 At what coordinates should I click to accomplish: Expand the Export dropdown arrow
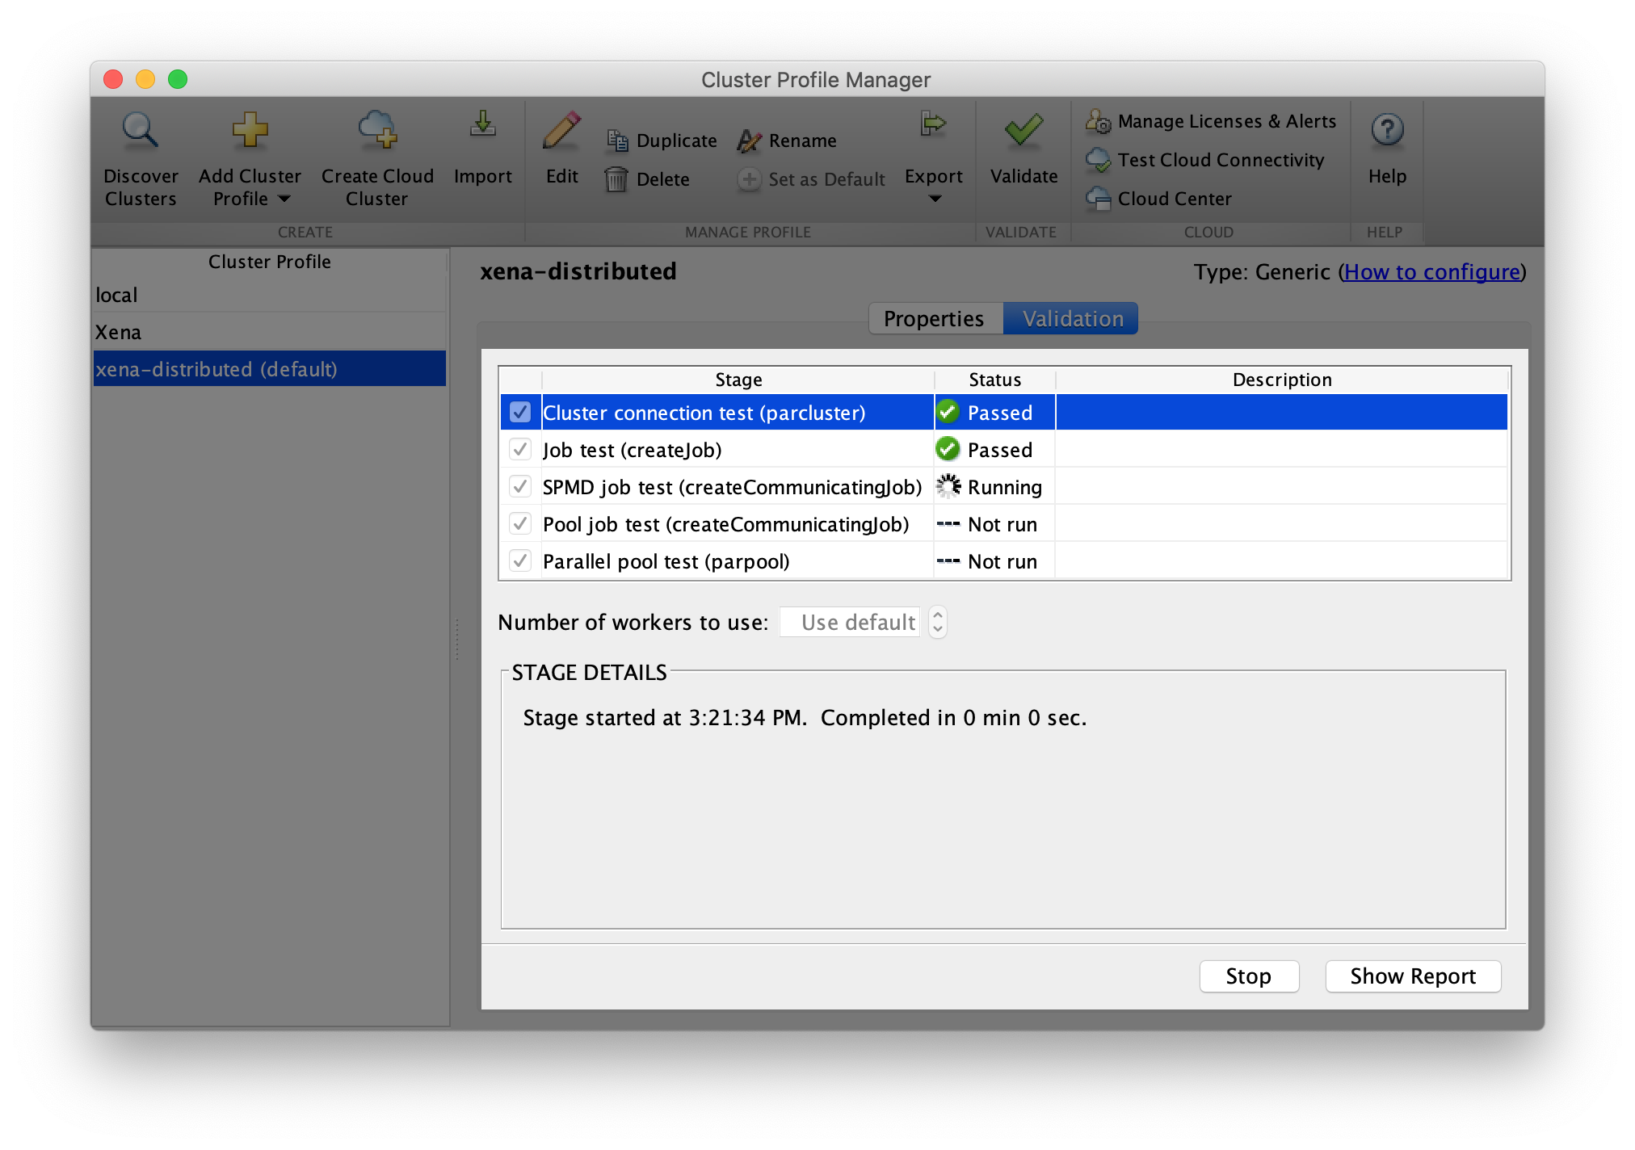935,199
